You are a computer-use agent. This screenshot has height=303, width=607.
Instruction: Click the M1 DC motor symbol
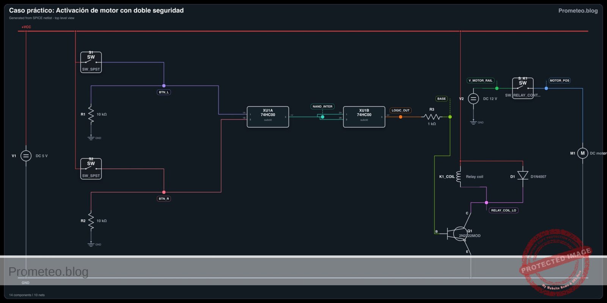click(x=583, y=153)
